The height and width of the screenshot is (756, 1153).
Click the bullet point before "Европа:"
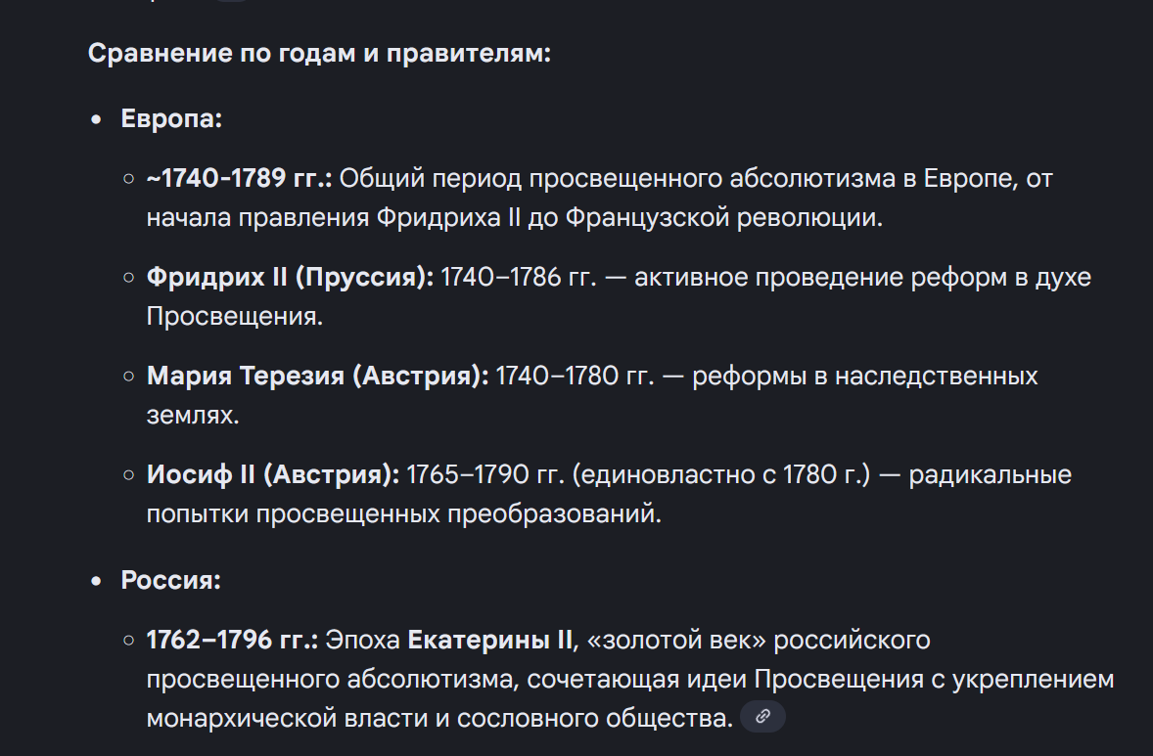click(96, 120)
